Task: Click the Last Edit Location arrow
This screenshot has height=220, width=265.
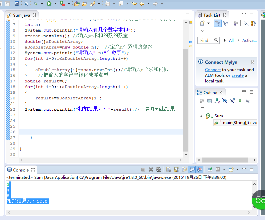Action: click(134, 4)
